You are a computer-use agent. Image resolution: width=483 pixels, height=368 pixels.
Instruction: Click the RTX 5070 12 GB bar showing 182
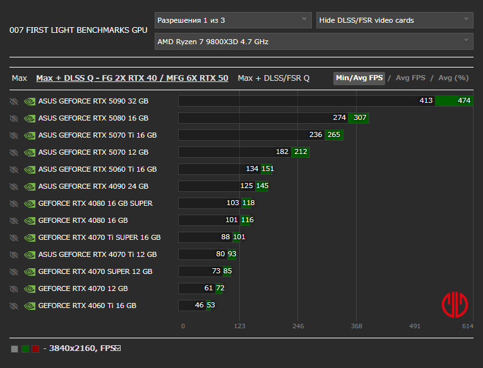(x=244, y=152)
